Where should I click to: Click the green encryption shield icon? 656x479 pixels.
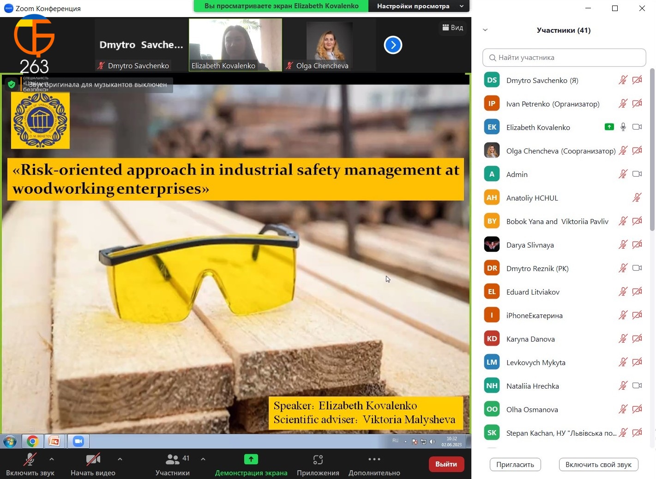click(x=12, y=84)
